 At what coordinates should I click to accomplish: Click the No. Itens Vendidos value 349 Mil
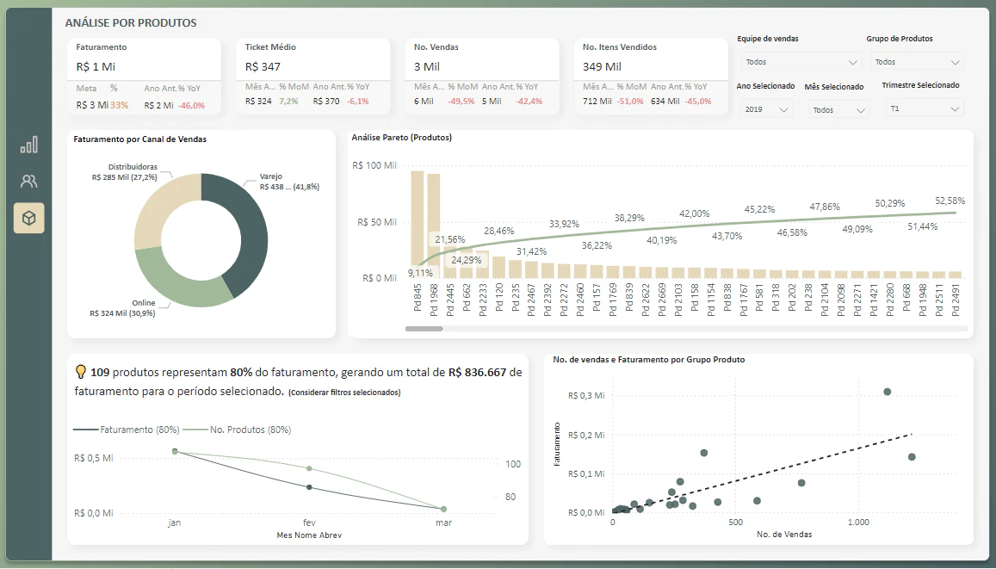[x=603, y=66]
